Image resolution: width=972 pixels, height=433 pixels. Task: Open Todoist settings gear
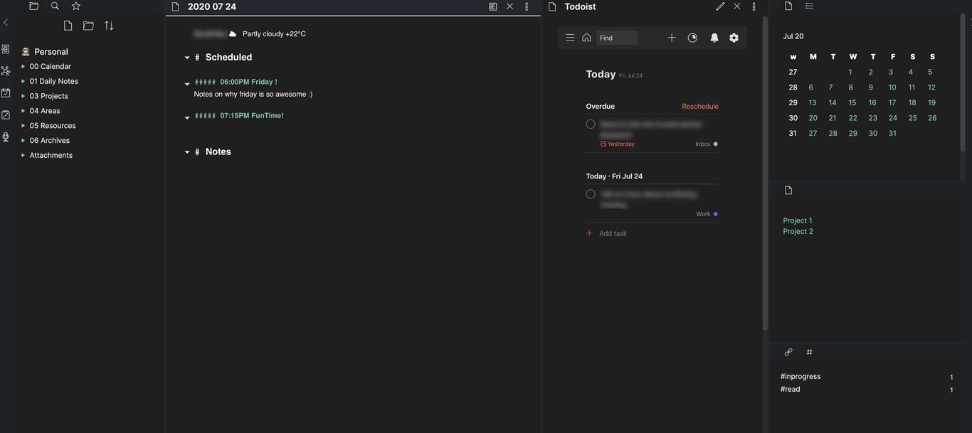(734, 38)
